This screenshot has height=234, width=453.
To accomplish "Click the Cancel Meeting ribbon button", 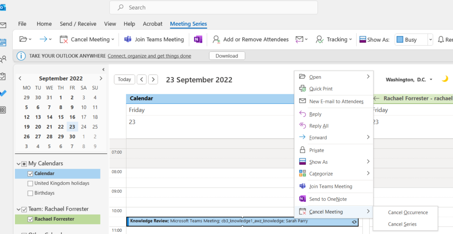I will (87, 39).
